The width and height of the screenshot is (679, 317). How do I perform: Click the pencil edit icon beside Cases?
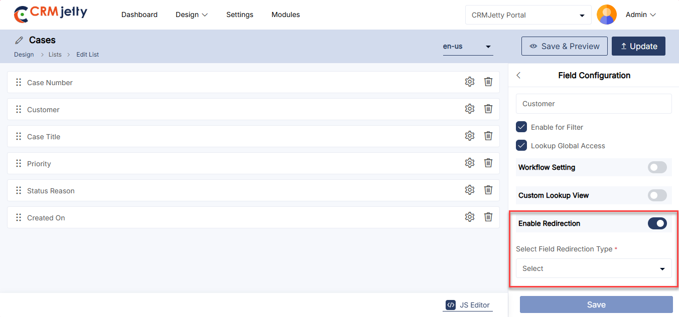click(x=19, y=40)
